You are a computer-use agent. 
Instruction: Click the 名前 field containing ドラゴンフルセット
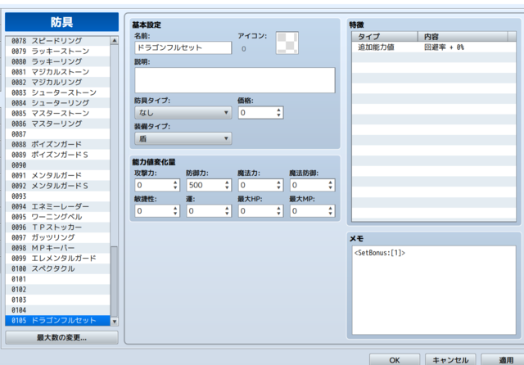[183, 47]
